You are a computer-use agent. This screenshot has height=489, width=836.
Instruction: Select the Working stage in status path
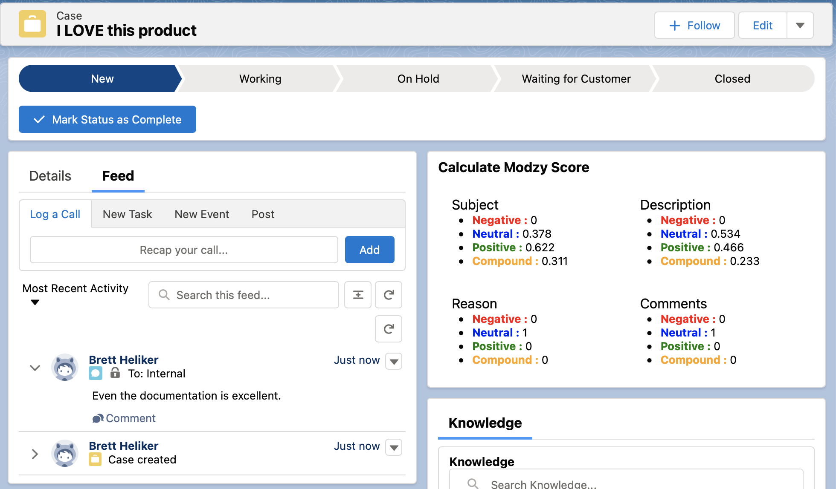click(x=260, y=79)
